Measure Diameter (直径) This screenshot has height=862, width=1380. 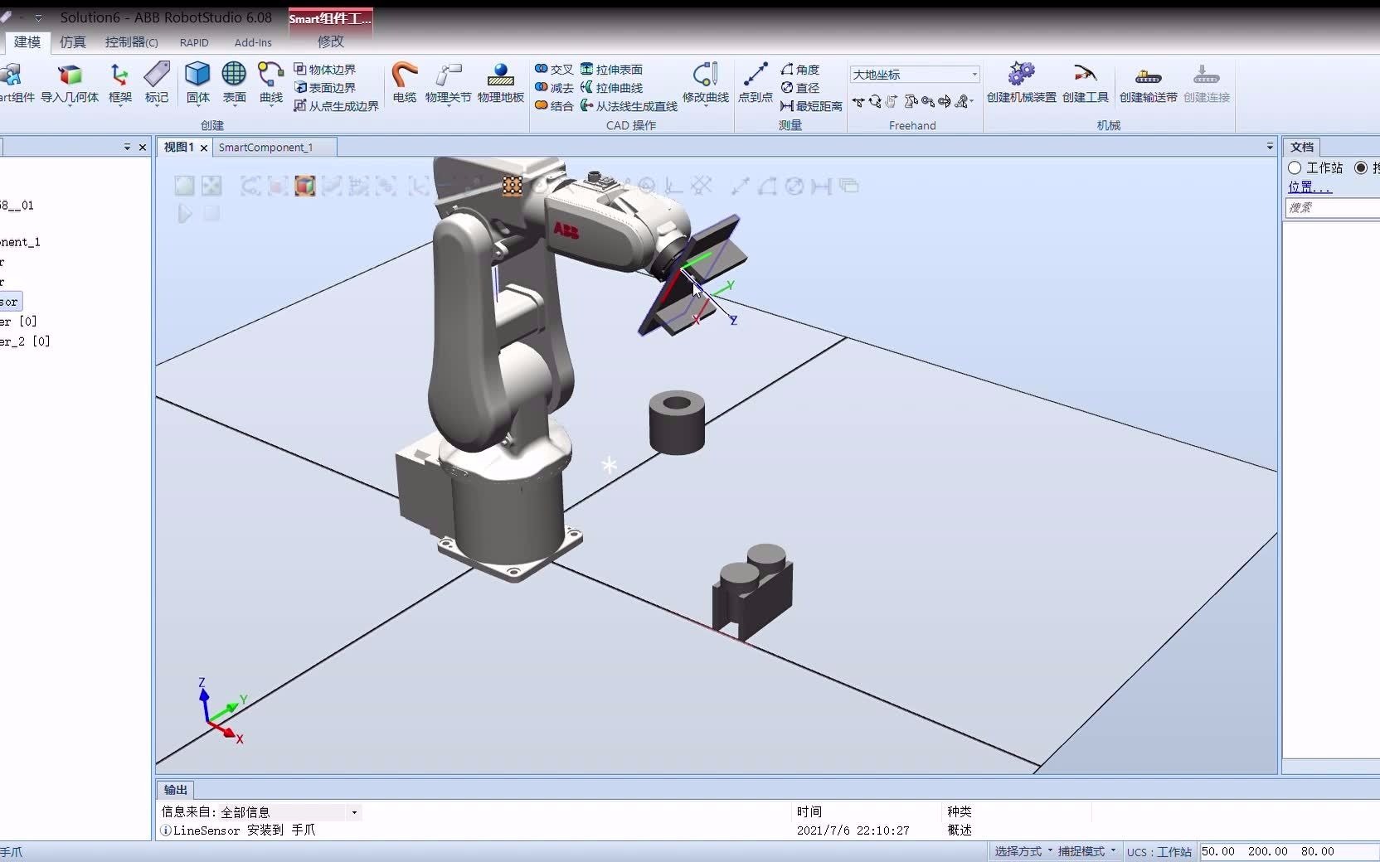tap(800, 88)
